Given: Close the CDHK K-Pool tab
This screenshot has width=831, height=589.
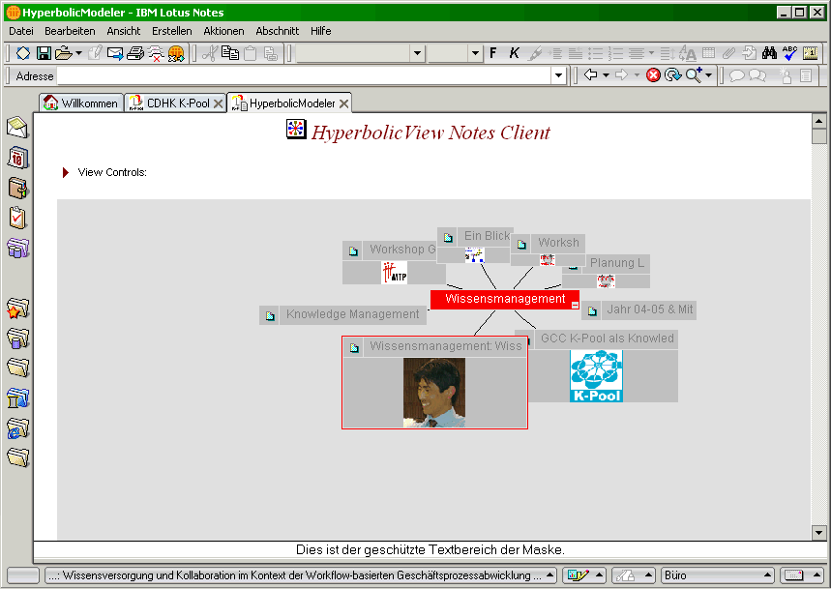Looking at the screenshot, I should coord(218,103).
